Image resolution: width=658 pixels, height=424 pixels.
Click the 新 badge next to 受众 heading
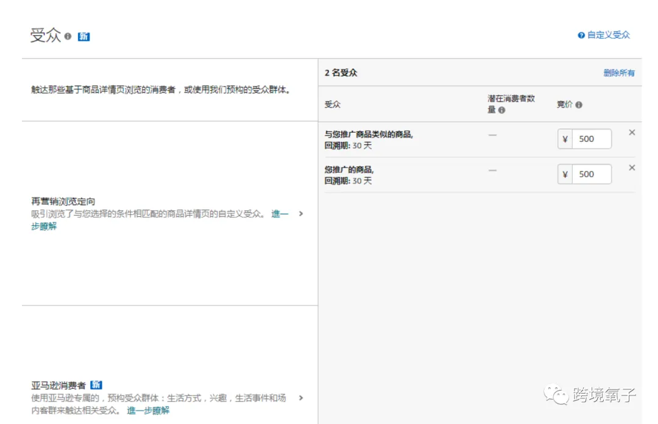click(84, 37)
